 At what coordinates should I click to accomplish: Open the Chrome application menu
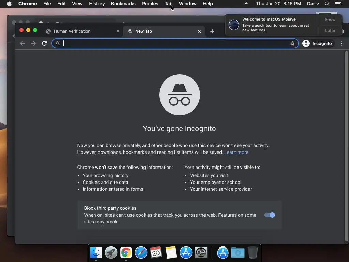28,4
